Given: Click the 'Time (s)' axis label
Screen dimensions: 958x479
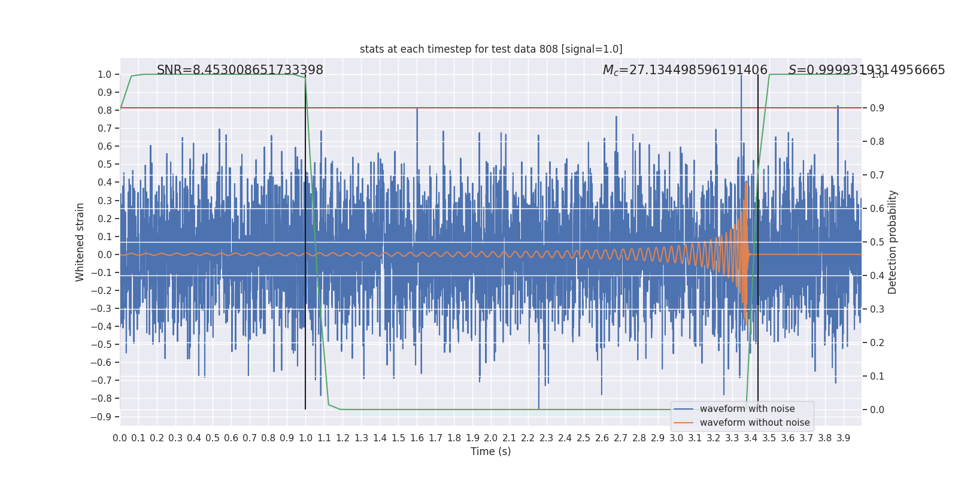Looking at the screenshot, I should (x=491, y=451).
